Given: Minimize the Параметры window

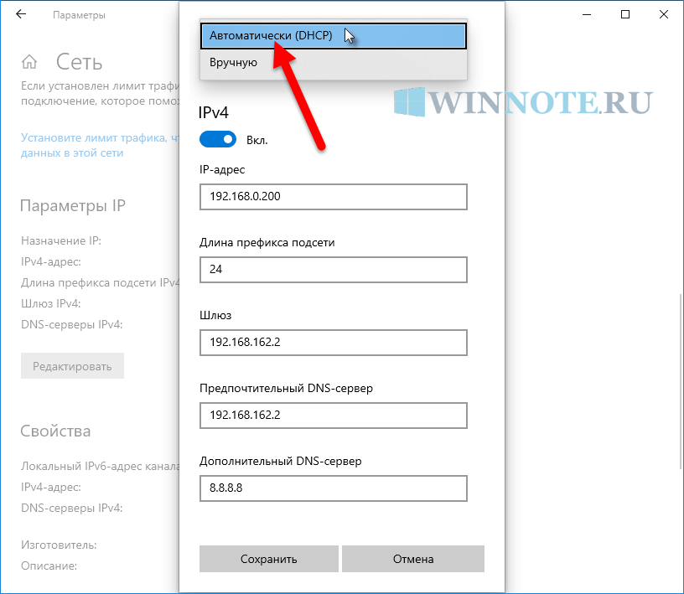Looking at the screenshot, I should click(x=587, y=14).
